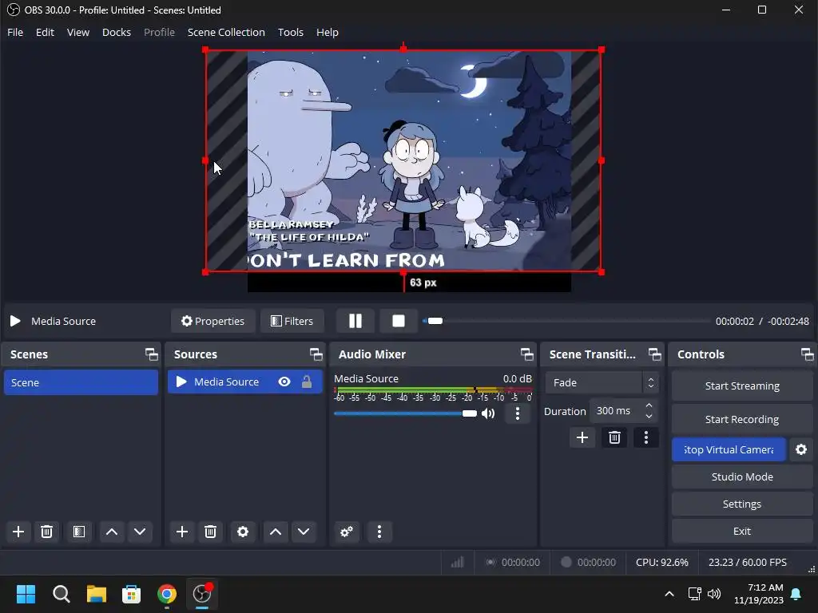Open virtual camera settings gear
The height and width of the screenshot is (613, 818).
801,449
